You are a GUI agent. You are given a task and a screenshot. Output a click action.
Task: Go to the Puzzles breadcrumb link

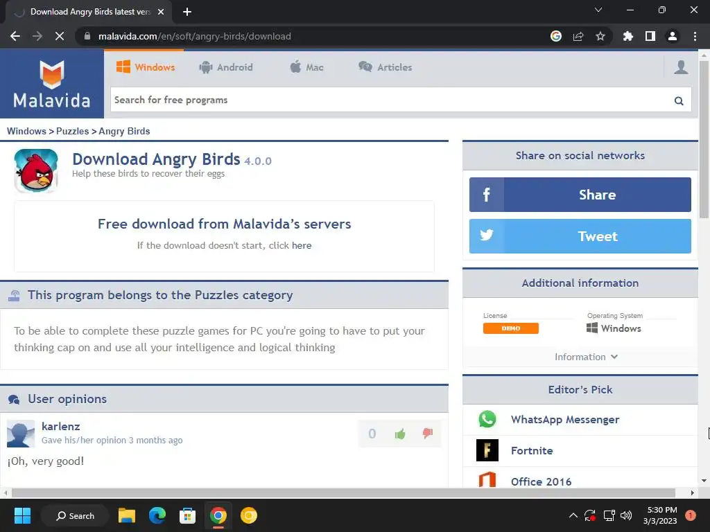pyautogui.click(x=72, y=131)
